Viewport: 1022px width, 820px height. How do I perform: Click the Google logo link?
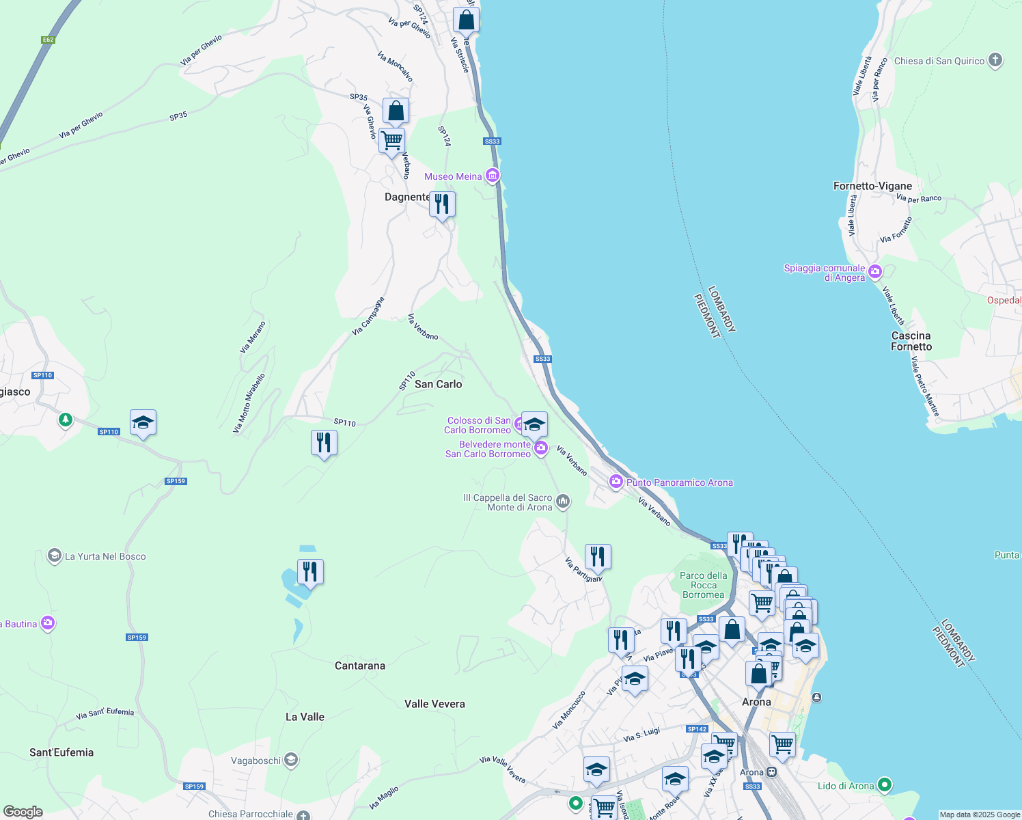(x=23, y=812)
